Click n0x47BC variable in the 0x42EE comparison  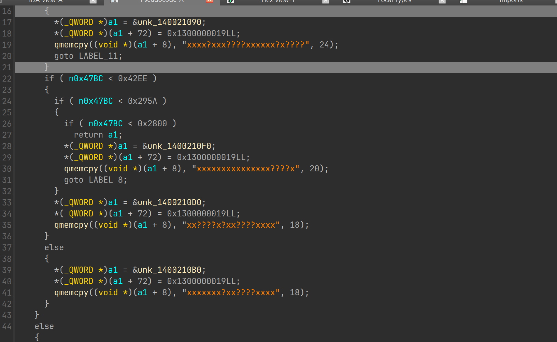coord(86,79)
